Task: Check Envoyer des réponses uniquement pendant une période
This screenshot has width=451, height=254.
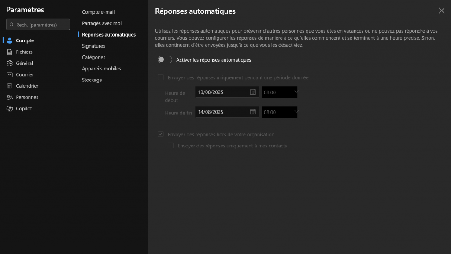Action: (161, 77)
